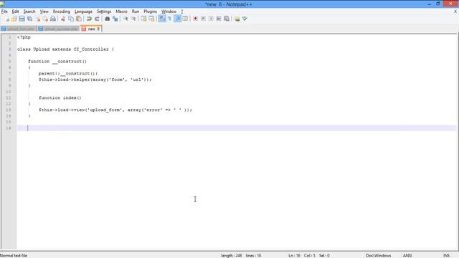Viewport: 459px width, 258px height.
Task: Click the Stop Recording macro icon
Action: click(x=203, y=19)
